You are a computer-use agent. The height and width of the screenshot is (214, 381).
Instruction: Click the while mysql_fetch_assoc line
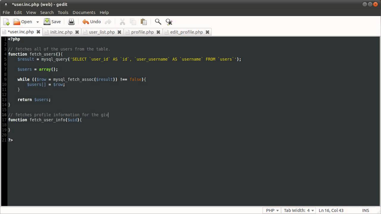(x=82, y=79)
